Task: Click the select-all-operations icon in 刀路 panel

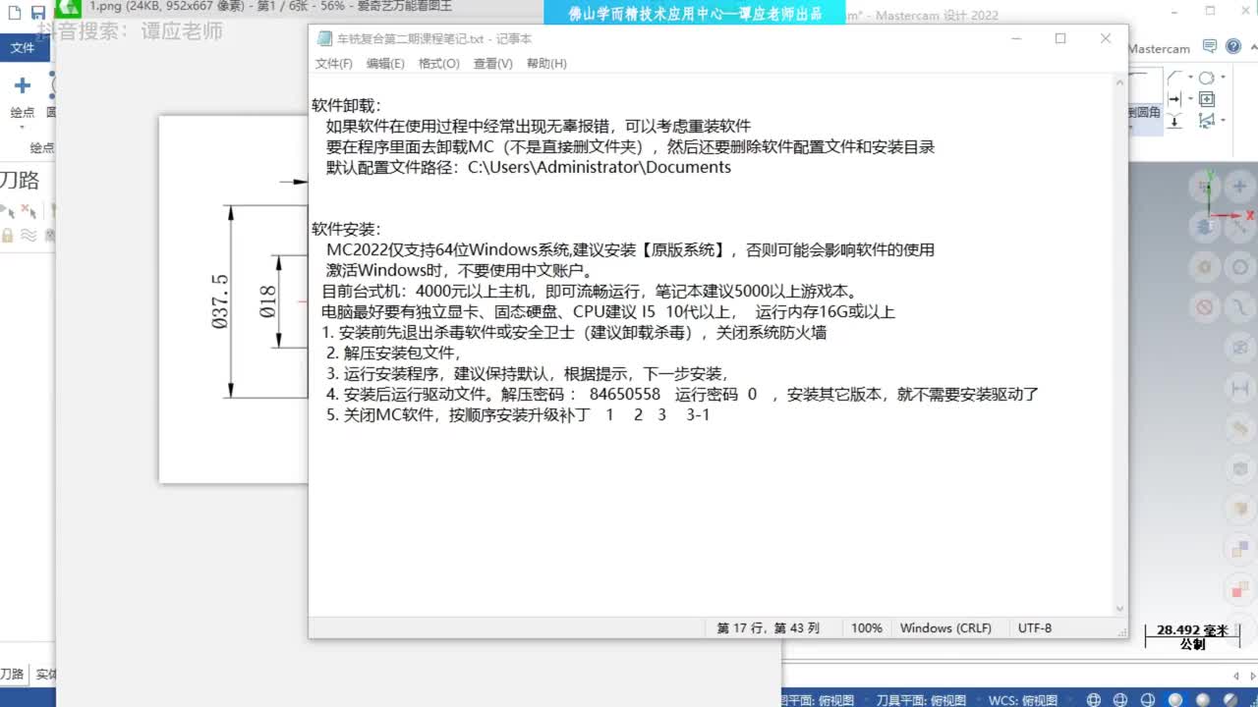Action: (7, 211)
